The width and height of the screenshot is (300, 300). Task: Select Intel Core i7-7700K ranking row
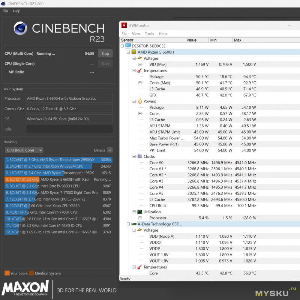(58, 212)
